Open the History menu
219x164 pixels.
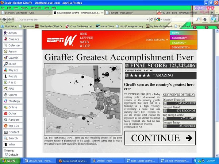point(24,7)
